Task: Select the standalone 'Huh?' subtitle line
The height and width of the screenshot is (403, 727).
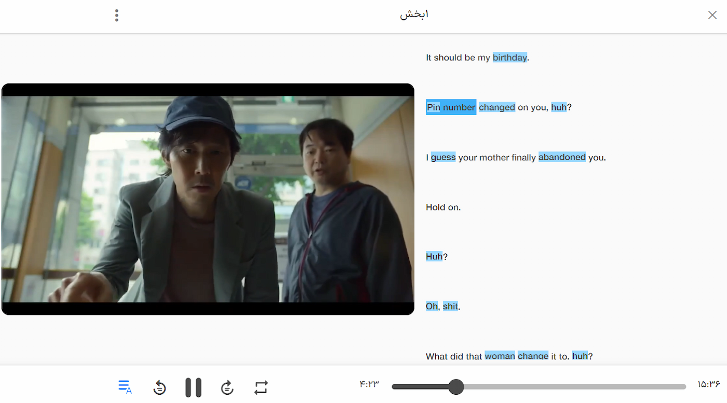Action: (x=436, y=257)
